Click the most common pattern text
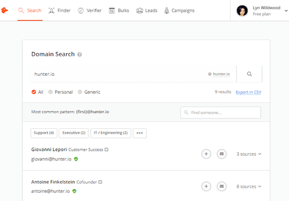The height and width of the screenshot is (201, 289). [70, 112]
